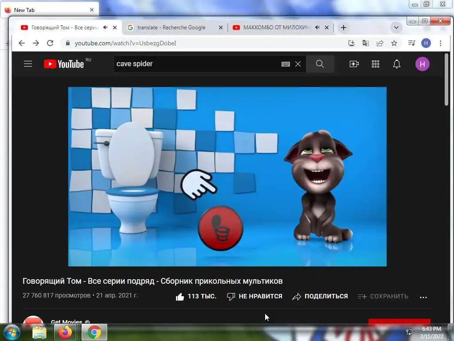Click the page vertical scrollbar

(446, 79)
